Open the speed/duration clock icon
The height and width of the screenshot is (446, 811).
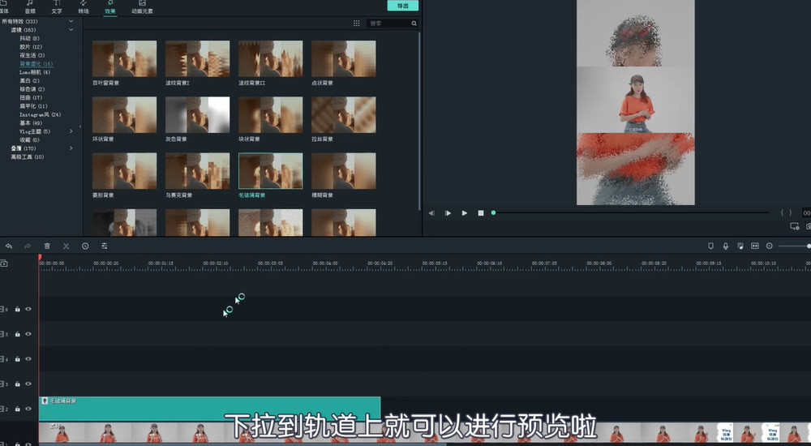(85, 246)
